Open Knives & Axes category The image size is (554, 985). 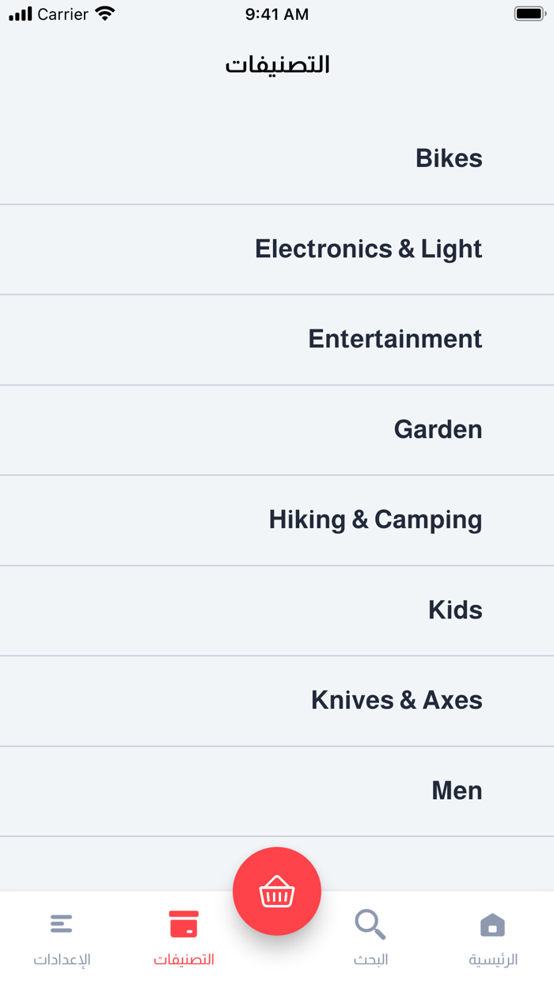pos(397,700)
